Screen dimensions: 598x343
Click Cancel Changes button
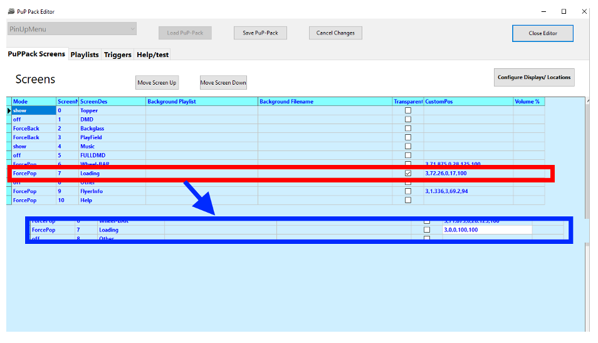pos(335,33)
